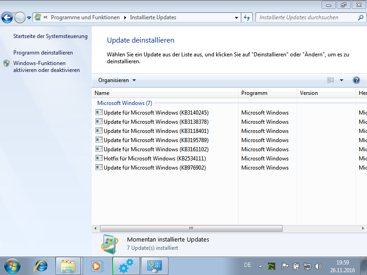Viewport: 367px width, 275px height.
Task: Open Windows-Funktionen aktivieren oder deaktivieren
Action: 47,66
